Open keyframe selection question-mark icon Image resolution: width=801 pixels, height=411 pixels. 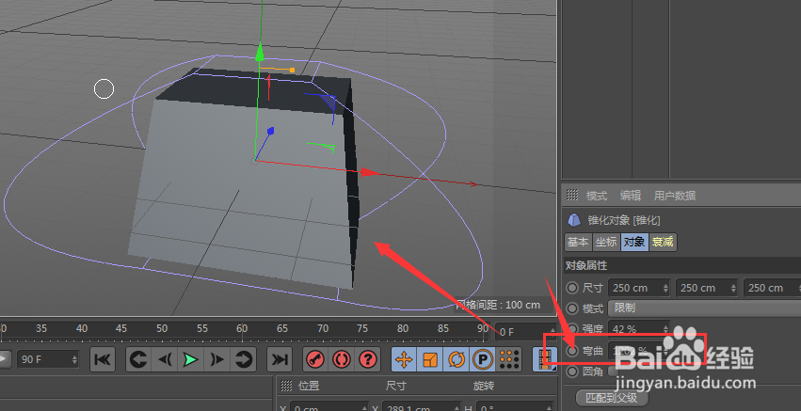pos(367,359)
